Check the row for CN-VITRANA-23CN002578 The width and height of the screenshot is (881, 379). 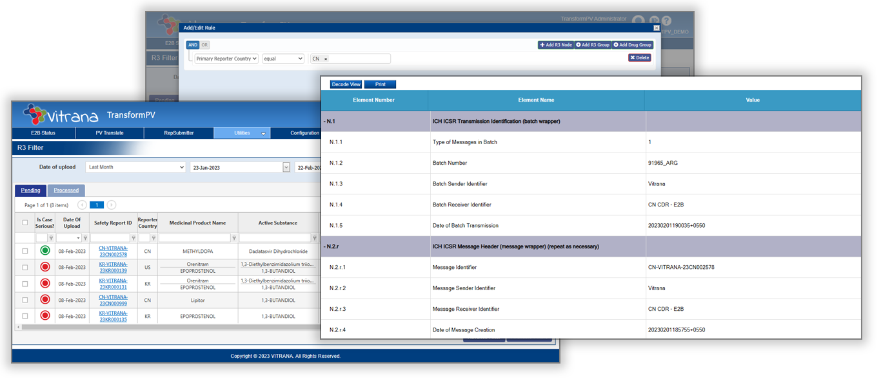(x=25, y=251)
